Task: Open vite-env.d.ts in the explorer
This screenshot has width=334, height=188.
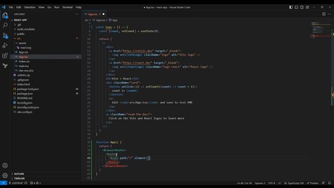Action: (26, 70)
